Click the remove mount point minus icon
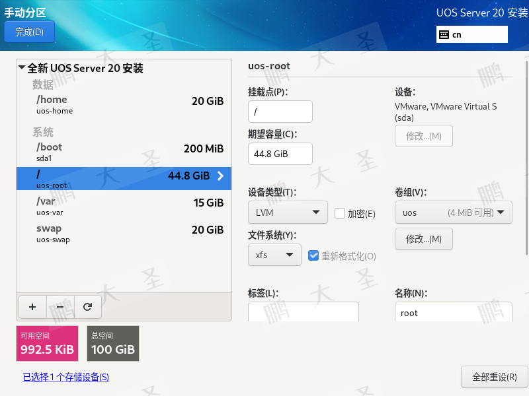 60,307
